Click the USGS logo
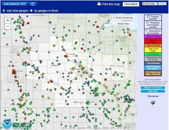The height and width of the screenshot is (130, 169). pos(22,126)
